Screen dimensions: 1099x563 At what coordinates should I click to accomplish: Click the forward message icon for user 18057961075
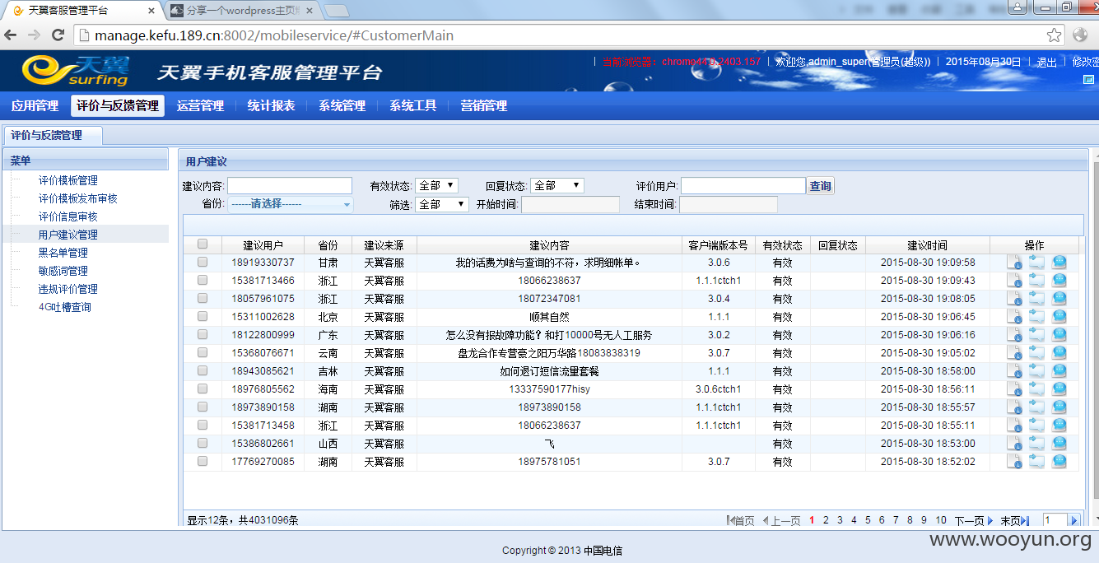coord(1036,299)
